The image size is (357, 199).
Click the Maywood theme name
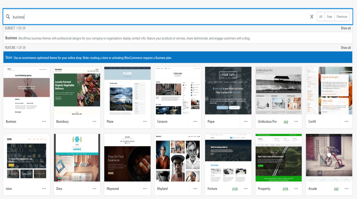113,189
